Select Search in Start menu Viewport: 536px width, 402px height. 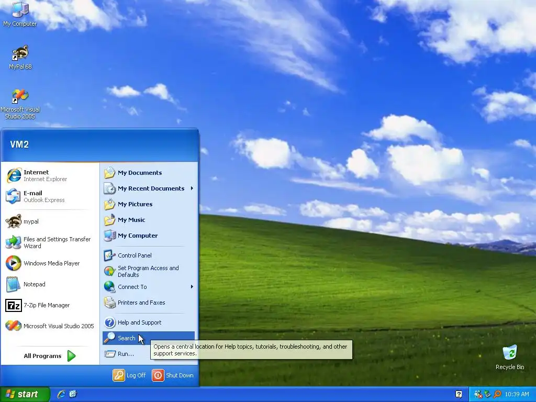tap(149, 338)
